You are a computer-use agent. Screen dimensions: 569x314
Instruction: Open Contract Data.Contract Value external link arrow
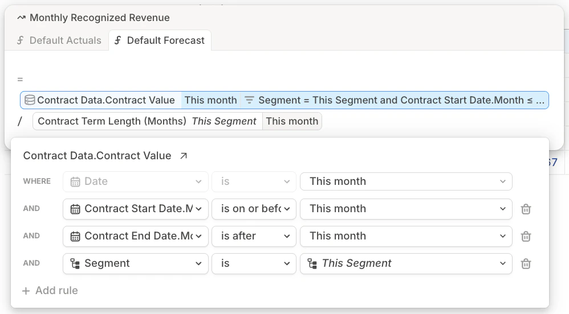[x=184, y=156]
